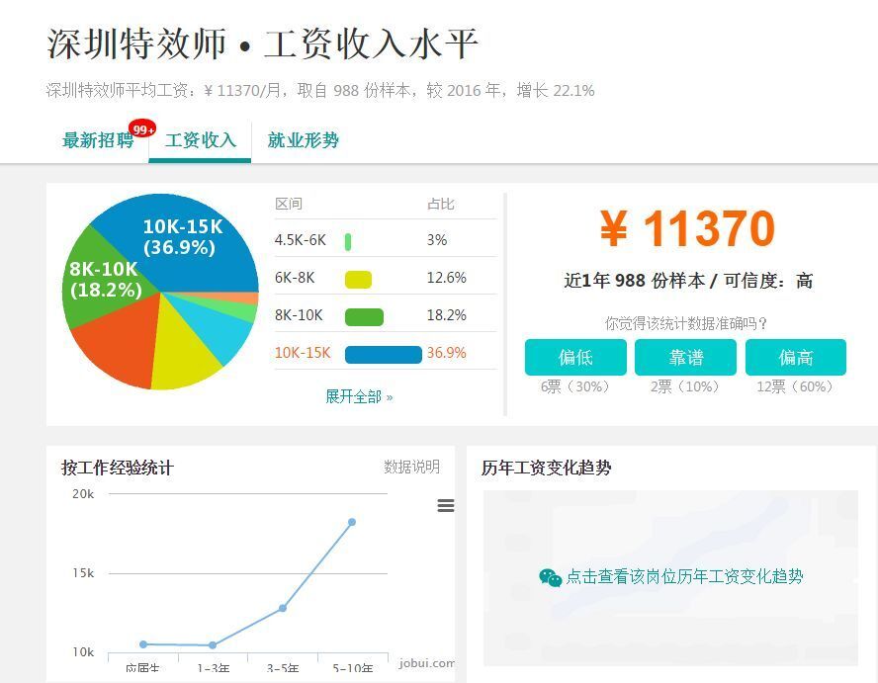Vote 偏低 on the salary data accuracy
This screenshot has height=683, width=878.
575,357
